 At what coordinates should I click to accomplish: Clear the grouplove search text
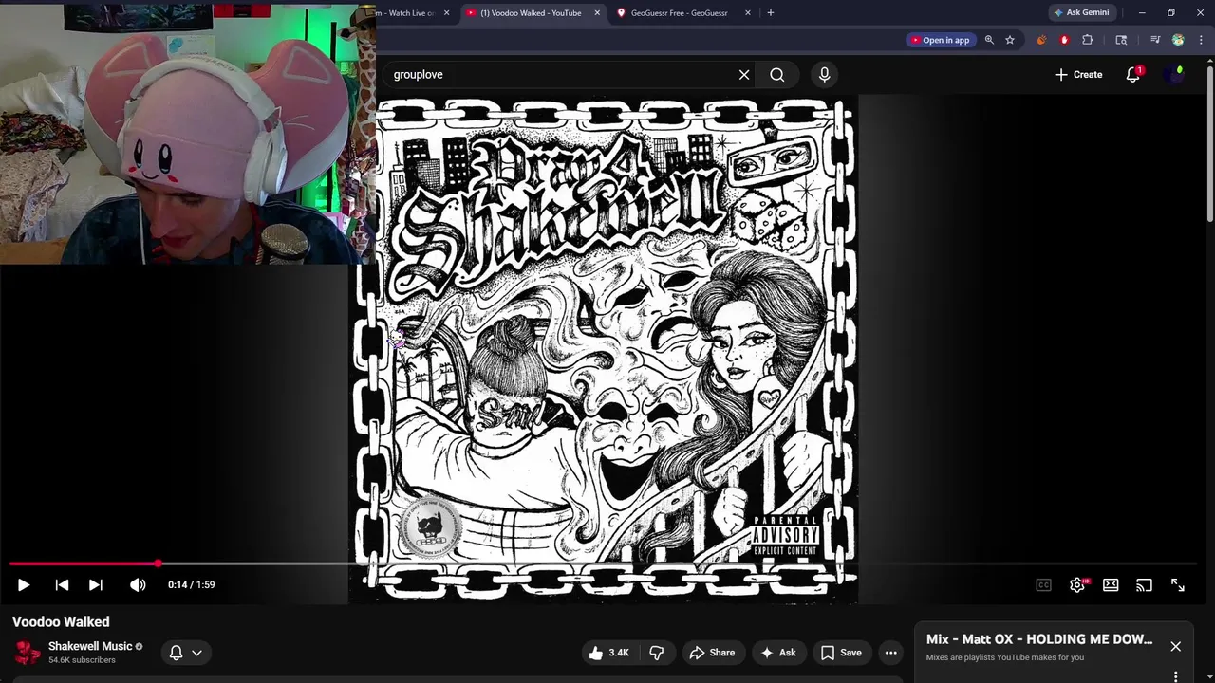click(744, 75)
